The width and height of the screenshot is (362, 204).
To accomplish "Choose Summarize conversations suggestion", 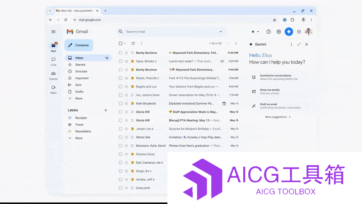I will click(279, 77).
